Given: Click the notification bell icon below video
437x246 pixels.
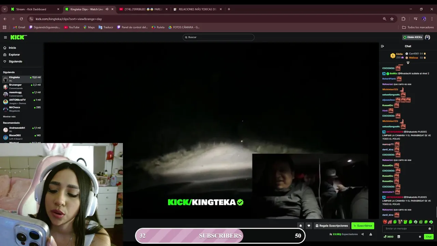Looking at the screenshot, I should [300, 225].
